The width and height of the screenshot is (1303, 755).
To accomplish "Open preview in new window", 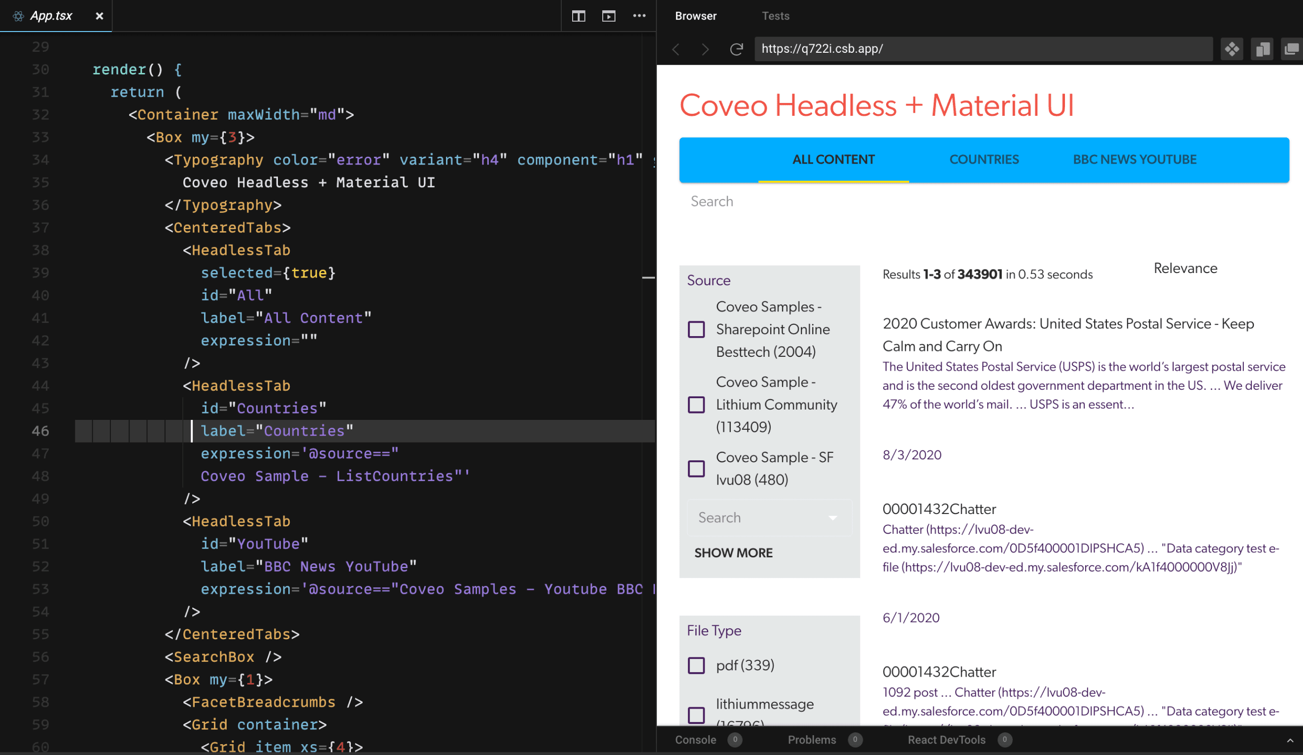I will [1292, 49].
